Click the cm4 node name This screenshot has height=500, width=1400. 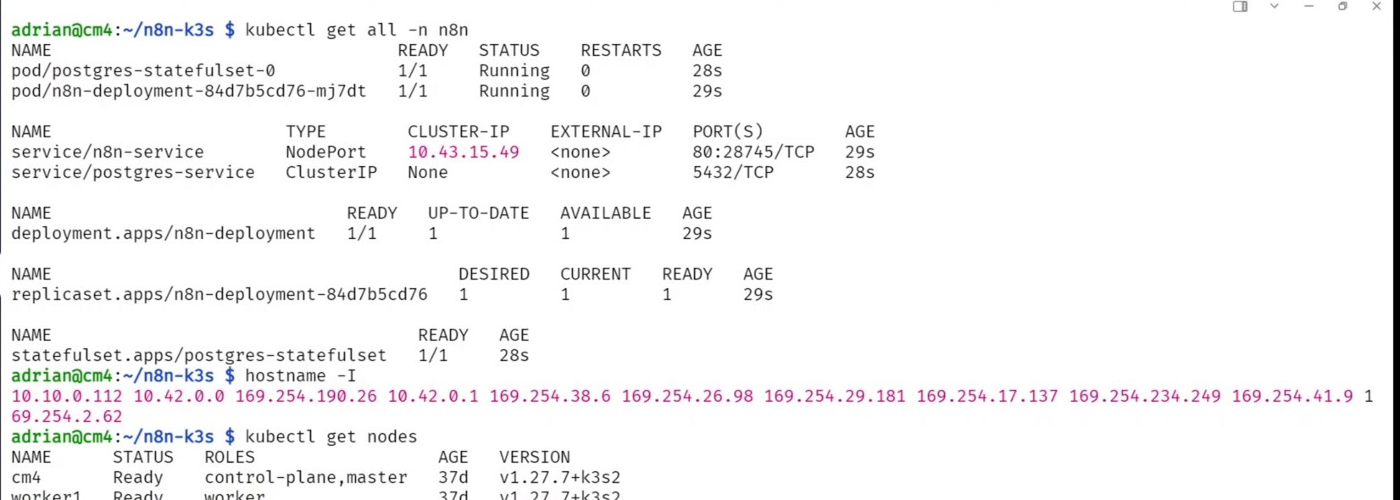point(26,478)
